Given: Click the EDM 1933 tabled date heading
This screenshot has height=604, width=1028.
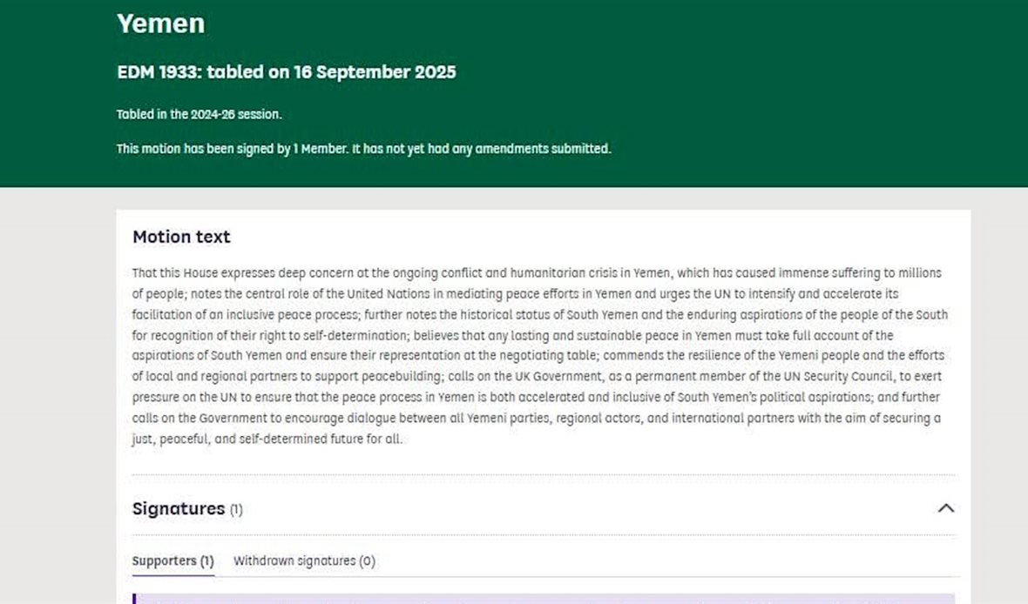Looking at the screenshot, I should 286,72.
